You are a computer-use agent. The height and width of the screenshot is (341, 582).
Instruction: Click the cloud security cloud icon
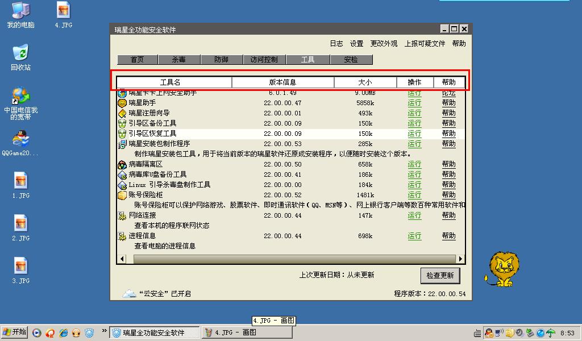[x=129, y=293]
